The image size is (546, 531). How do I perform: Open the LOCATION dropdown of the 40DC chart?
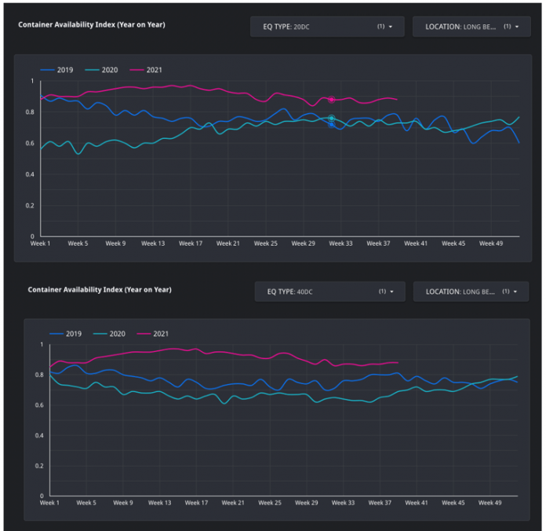[471, 291]
